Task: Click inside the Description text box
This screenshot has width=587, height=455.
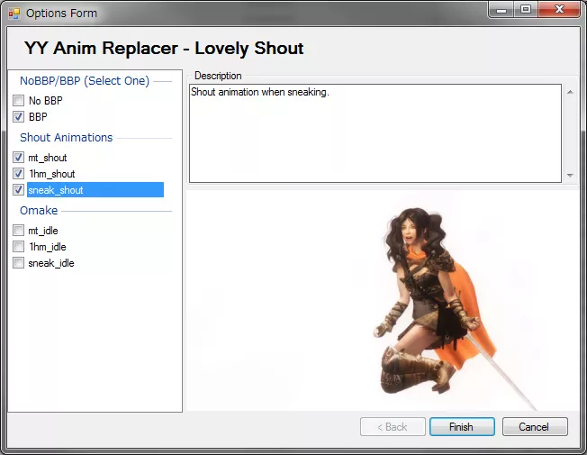Action: click(375, 133)
